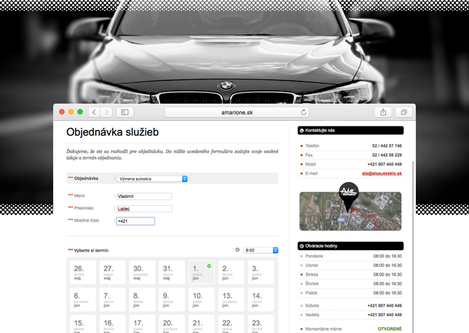Screen dimensions: 469x333
Task: Select date 21. jún
Action: pos(202,324)
